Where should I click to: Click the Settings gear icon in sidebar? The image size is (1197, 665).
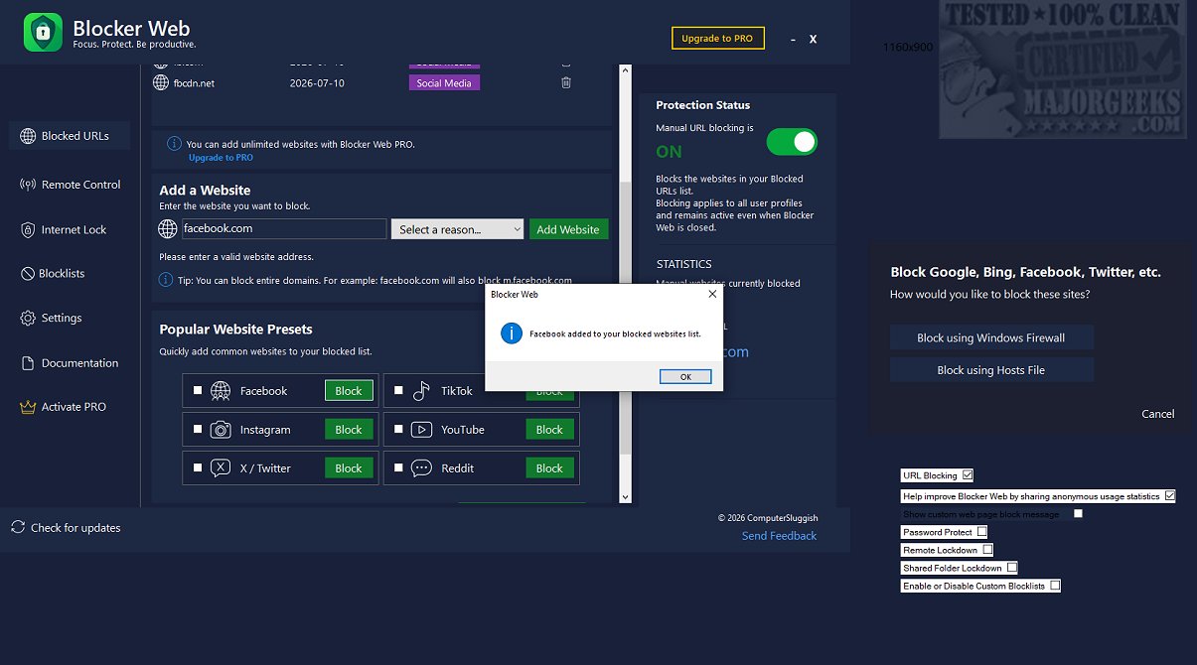[x=28, y=319]
